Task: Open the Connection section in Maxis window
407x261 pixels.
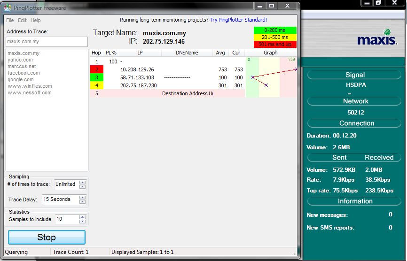Action: (x=354, y=123)
